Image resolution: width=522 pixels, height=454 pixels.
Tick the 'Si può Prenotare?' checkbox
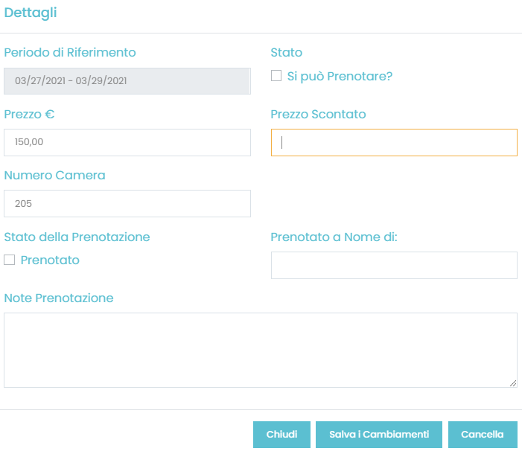point(276,76)
